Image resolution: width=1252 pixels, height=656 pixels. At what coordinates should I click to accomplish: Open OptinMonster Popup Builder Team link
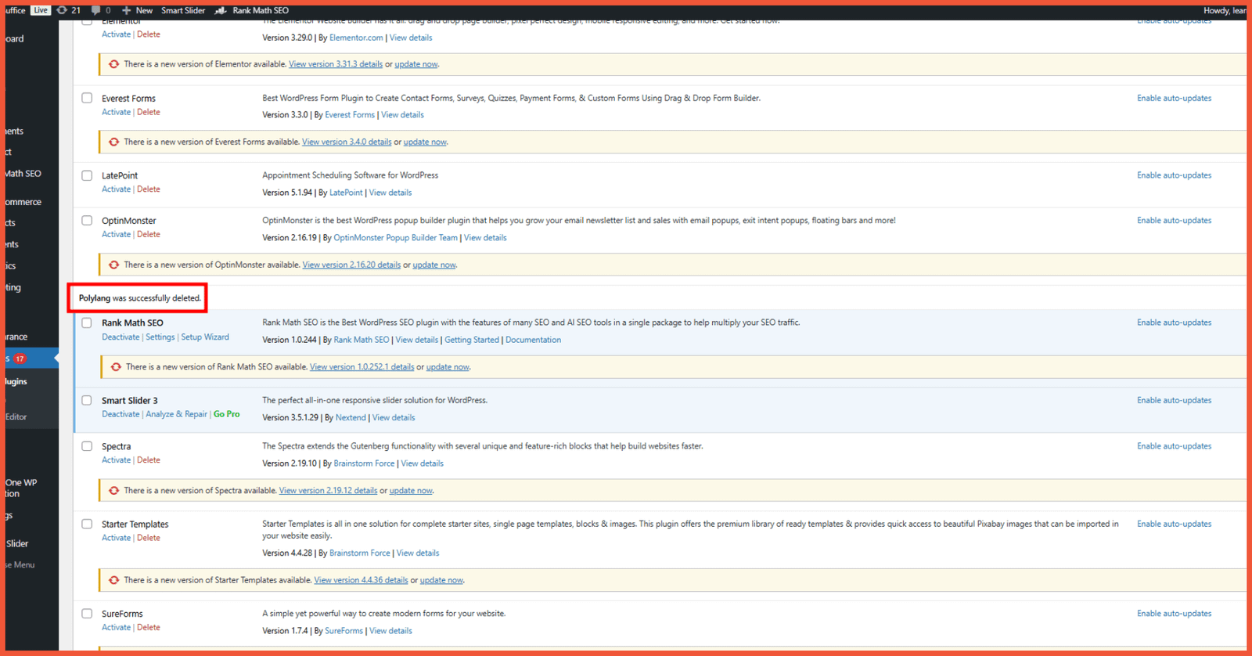pos(396,237)
